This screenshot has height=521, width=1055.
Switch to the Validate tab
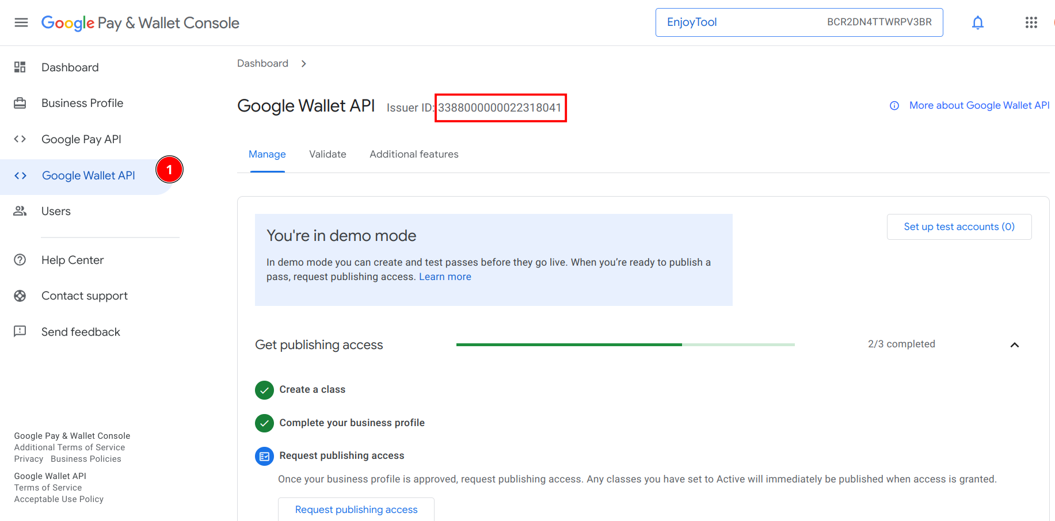click(x=327, y=154)
